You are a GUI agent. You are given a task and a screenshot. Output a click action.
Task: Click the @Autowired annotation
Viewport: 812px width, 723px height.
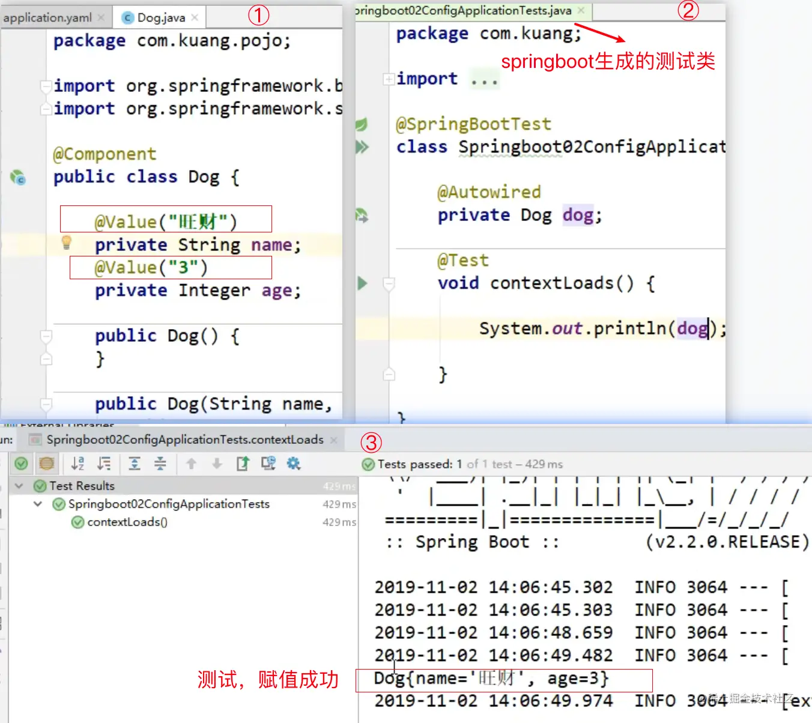point(489,192)
